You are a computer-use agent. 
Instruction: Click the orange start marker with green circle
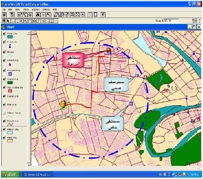(x=63, y=104)
